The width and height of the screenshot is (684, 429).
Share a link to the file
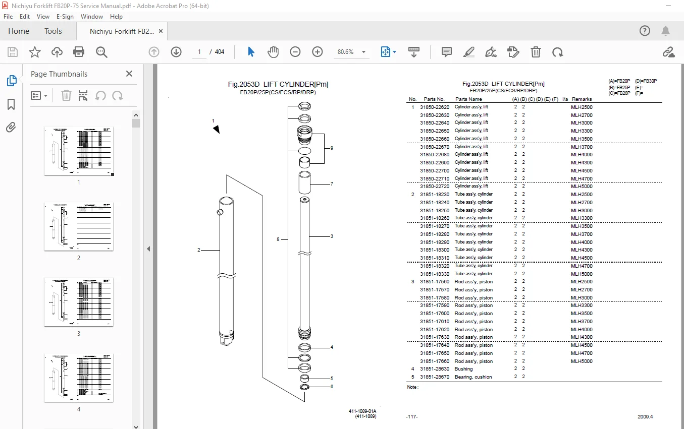(x=668, y=52)
